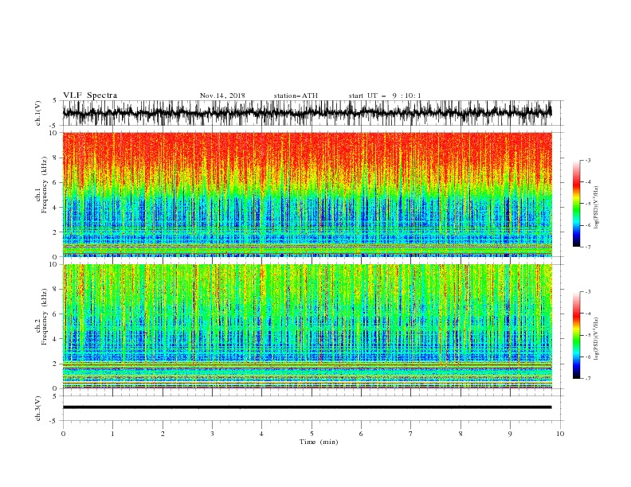Click the "station=ATH" label

(296, 95)
